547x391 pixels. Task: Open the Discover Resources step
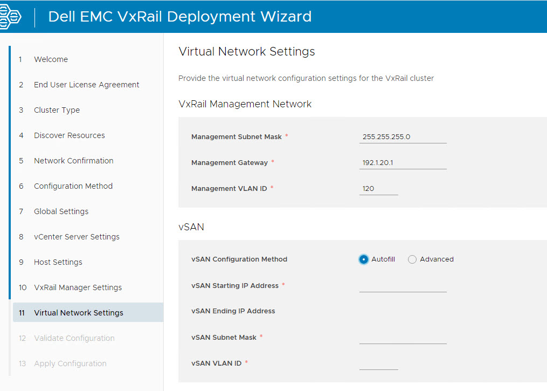point(69,135)
